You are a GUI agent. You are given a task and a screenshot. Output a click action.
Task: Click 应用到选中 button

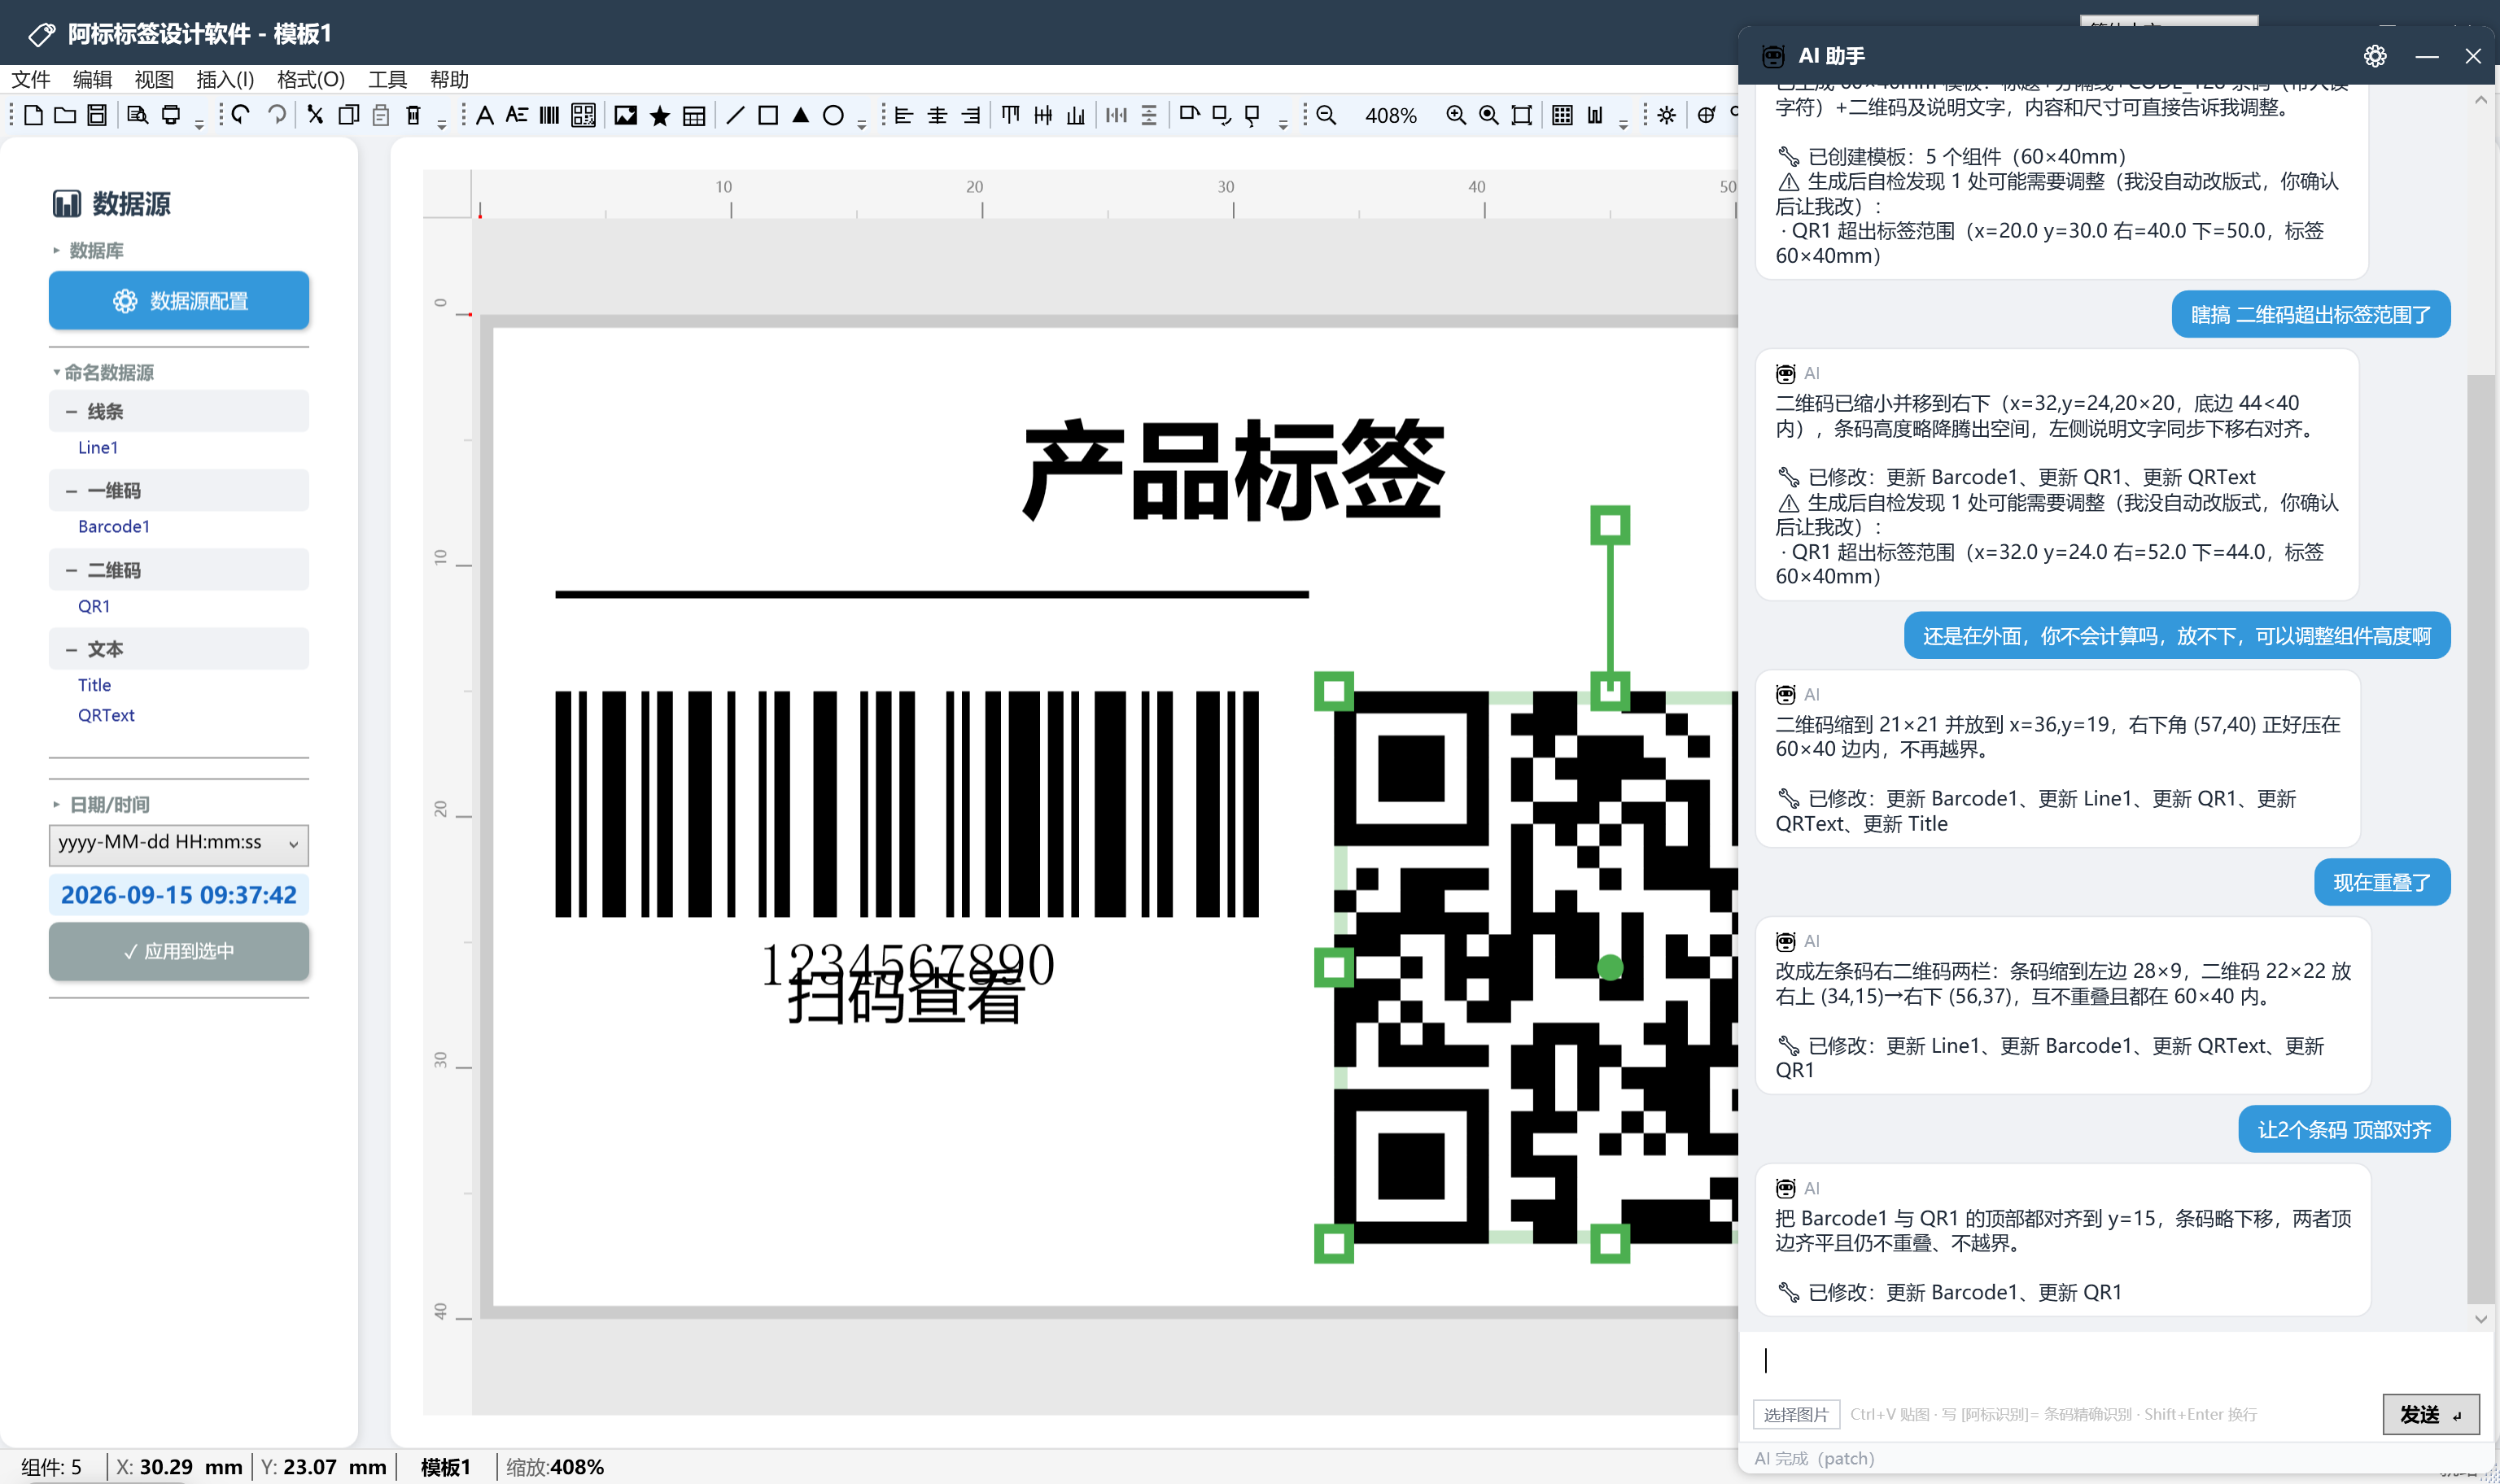coord(179,951)
